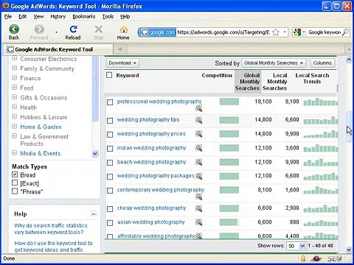Go to the Home page icon
The image size is (354, 265).
pyautogui.click(x=123, y=29)
